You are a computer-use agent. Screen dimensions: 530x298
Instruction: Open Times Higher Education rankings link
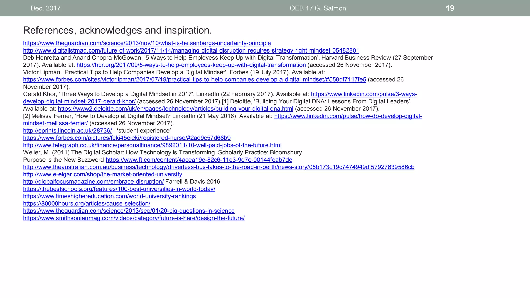tap(109, 196)
